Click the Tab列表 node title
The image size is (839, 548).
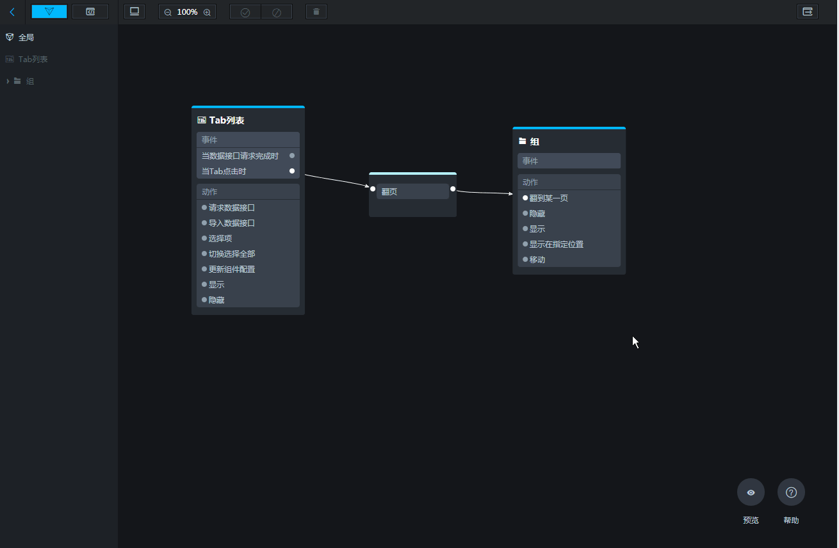coord(227,120)
